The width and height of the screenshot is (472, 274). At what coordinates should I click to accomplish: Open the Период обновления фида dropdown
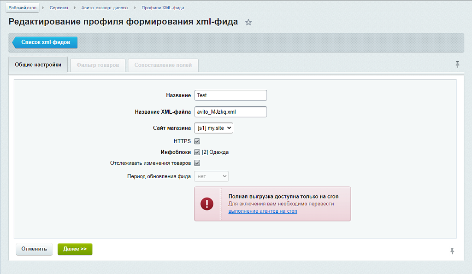coord(211,176)
